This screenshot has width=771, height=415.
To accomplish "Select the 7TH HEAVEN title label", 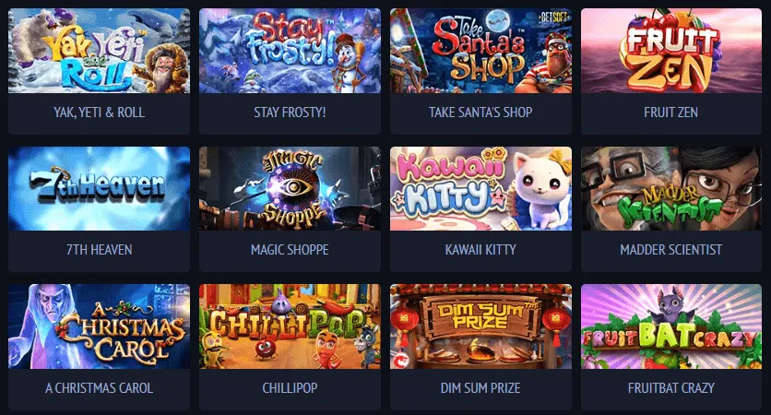I will pyautogui.click(x=99, y=250).
